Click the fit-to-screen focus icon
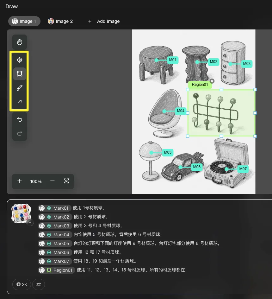272x299 pixels. point(66,181)
